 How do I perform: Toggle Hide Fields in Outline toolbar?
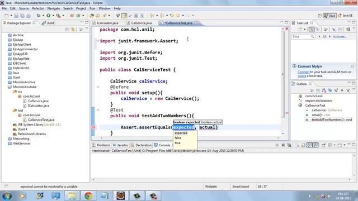tap(330, 90)
